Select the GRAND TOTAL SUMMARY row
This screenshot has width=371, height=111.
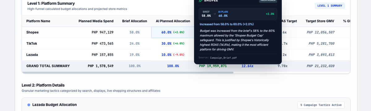(x=186, y=66)
